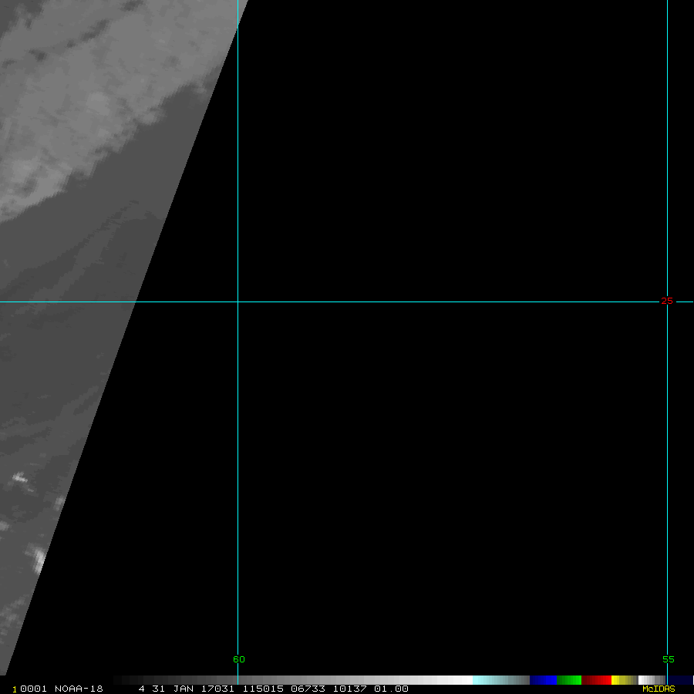Click the frame number 0001 text
Screen dimensions: 694x694
coord(33,689)
